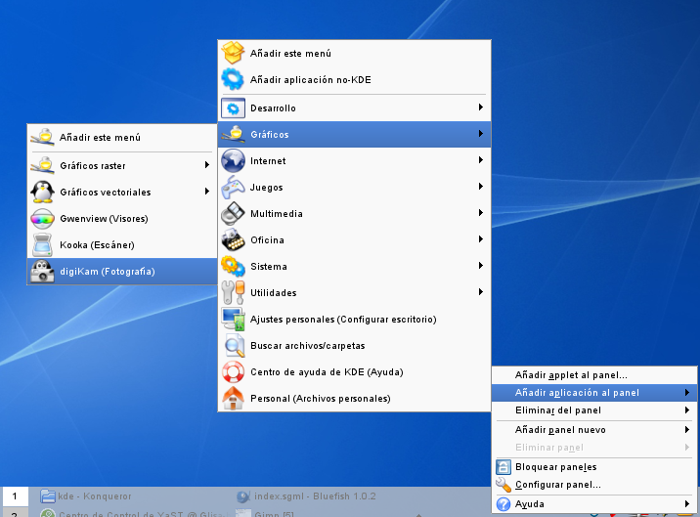The height and width of the screenshot is (517, 700).
Task: Click the Personal home folder icon
Action: pos(233,398)
